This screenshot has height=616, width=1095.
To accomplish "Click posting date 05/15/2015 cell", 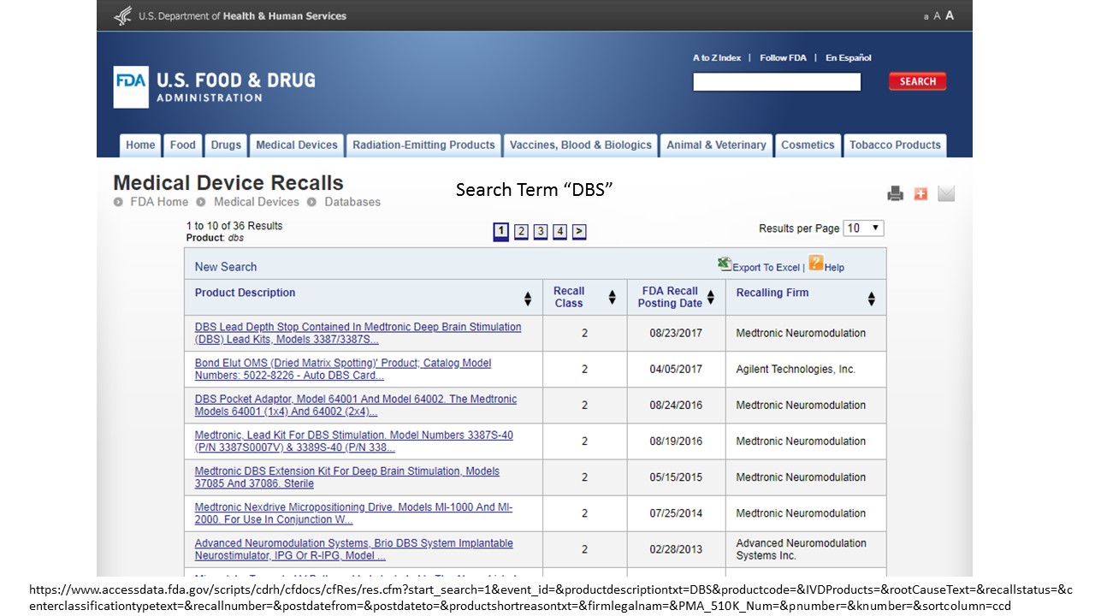I will [676, 477].
